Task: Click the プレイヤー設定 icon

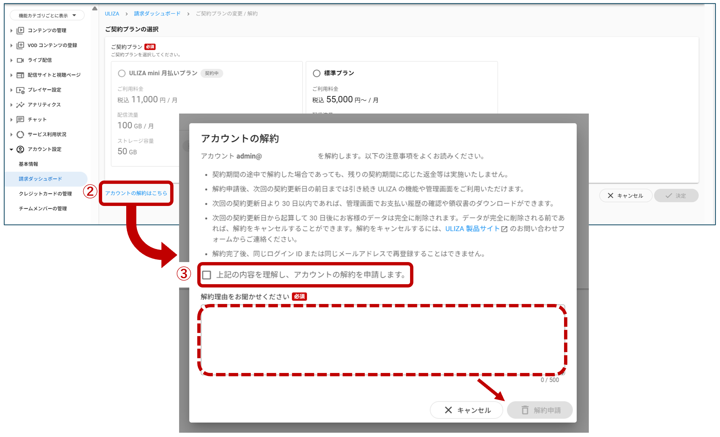Action: pyautogui.click(x=20, y=90)
